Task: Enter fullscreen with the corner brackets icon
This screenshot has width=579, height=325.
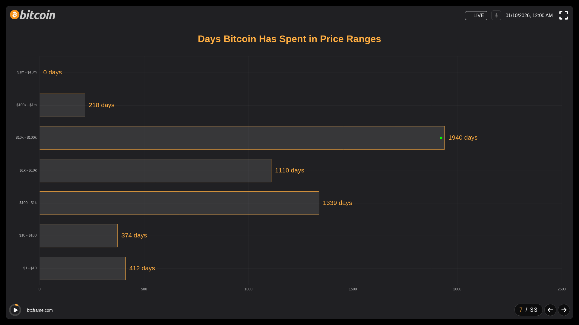Action: [563, 15]
